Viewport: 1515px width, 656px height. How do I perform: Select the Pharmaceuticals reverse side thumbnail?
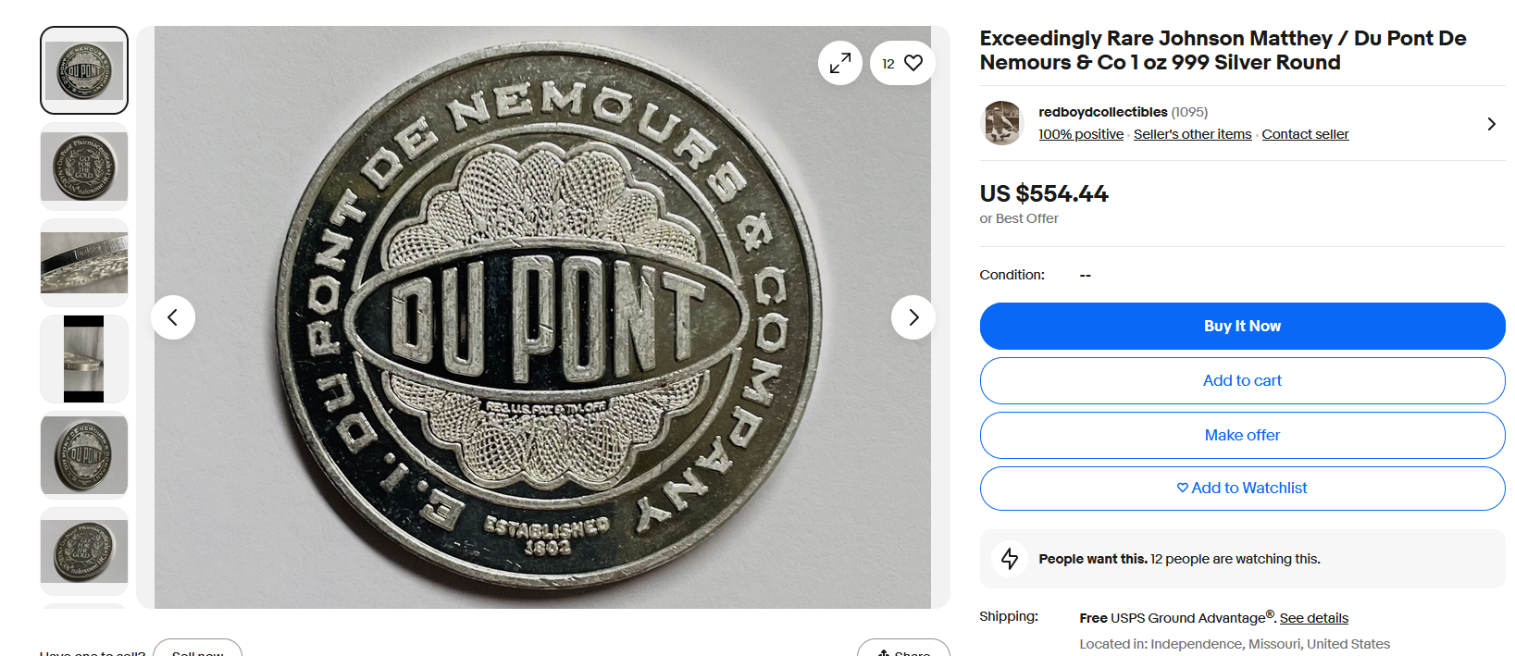coord(84,167)
